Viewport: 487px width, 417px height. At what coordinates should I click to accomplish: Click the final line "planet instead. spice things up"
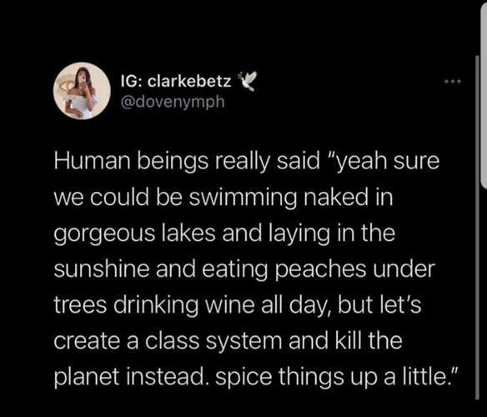[256, 377]
